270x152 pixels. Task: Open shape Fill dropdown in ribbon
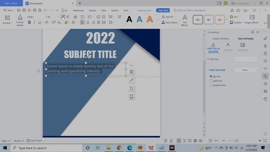(x=235, y=17)
